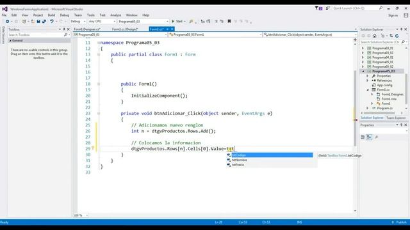Click the Start debugging button
Screen dimensions: 410x230
[177, 21]
